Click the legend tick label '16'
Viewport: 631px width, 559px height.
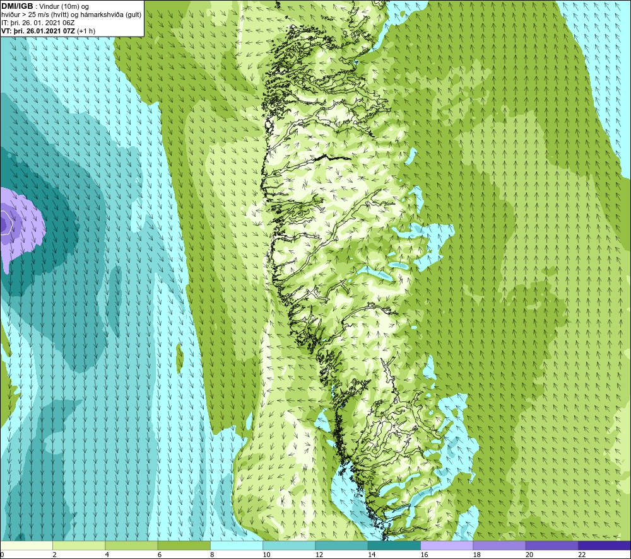pyautogui.click(x=424, y=555)
